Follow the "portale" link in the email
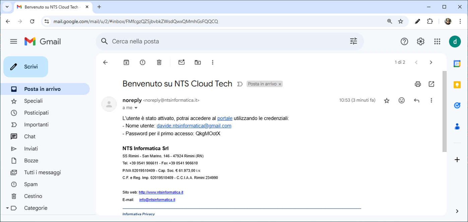The height and width of the screenshot is (222, 468). 225,118
